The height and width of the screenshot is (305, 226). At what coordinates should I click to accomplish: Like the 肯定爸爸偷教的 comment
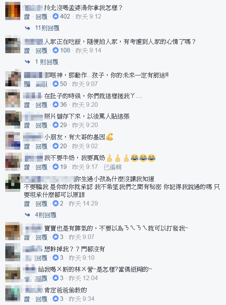pos(27,299)
